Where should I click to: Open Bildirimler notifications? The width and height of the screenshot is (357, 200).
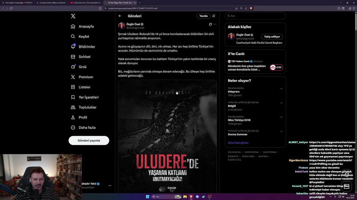click(83, 47)
